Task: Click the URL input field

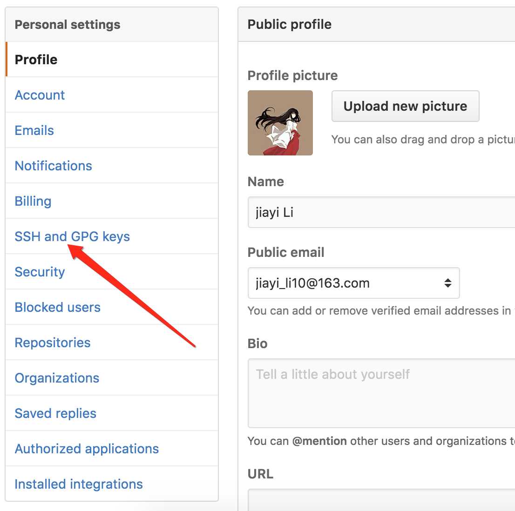Action: pos(381,500)
